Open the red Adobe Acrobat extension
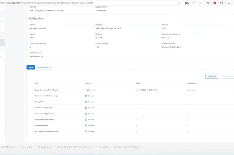 click(x=215, y=3)
